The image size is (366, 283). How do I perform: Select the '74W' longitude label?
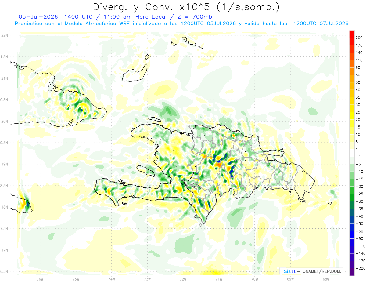pyautogui.click(x=112, y=278)
